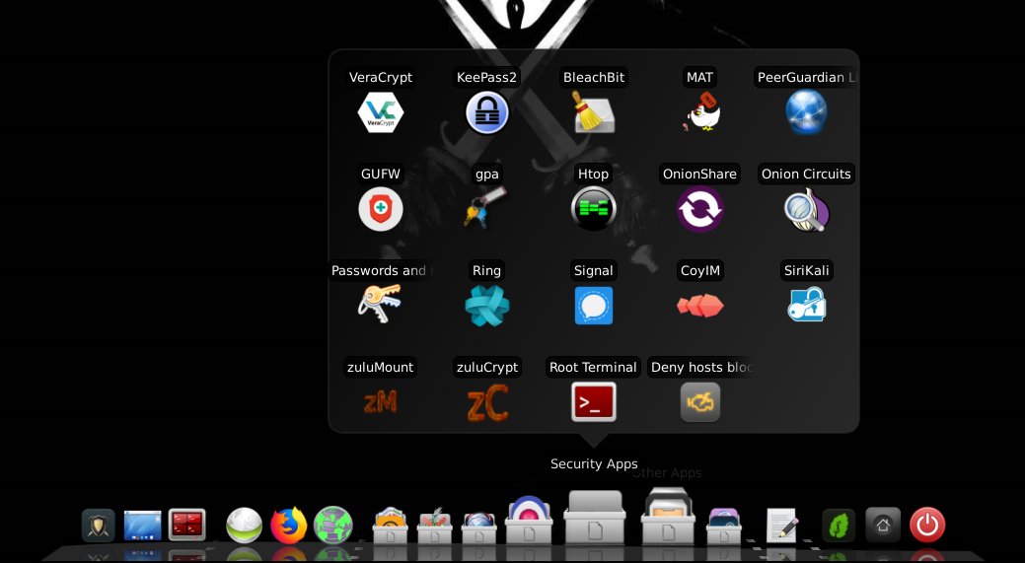The width and height of the screenshot is (1025, 563).
Task: Click the "zuluCrypt" text label
Action: (x=487, y=367)
